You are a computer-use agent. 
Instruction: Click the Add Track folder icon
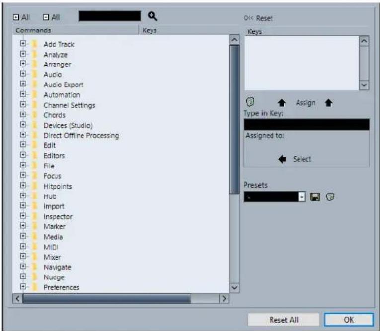(35, 44)
